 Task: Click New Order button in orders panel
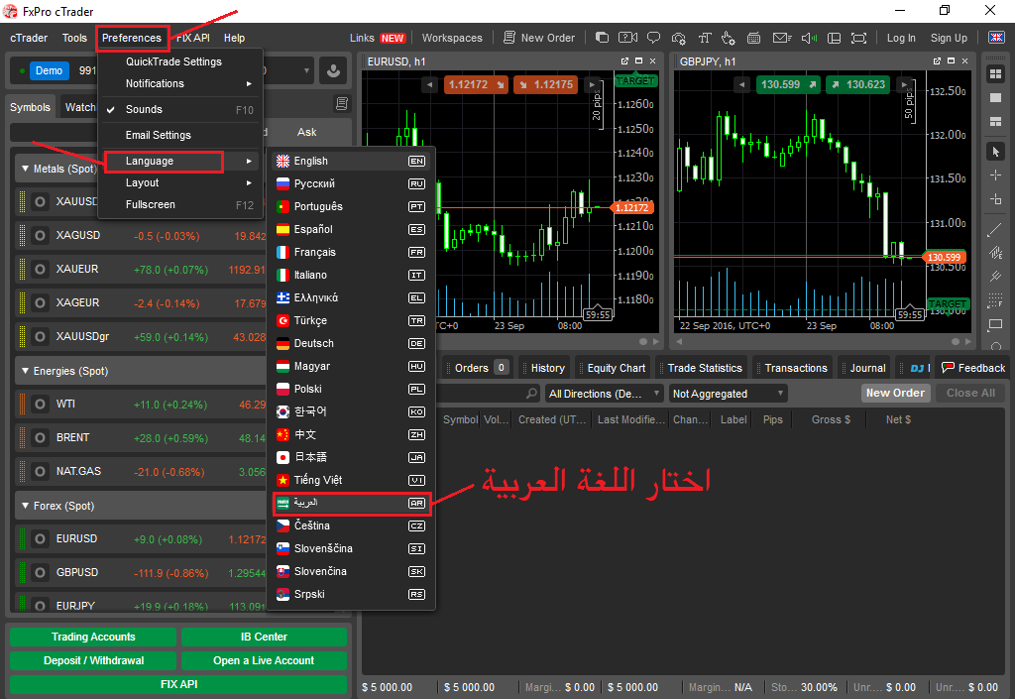895,393
